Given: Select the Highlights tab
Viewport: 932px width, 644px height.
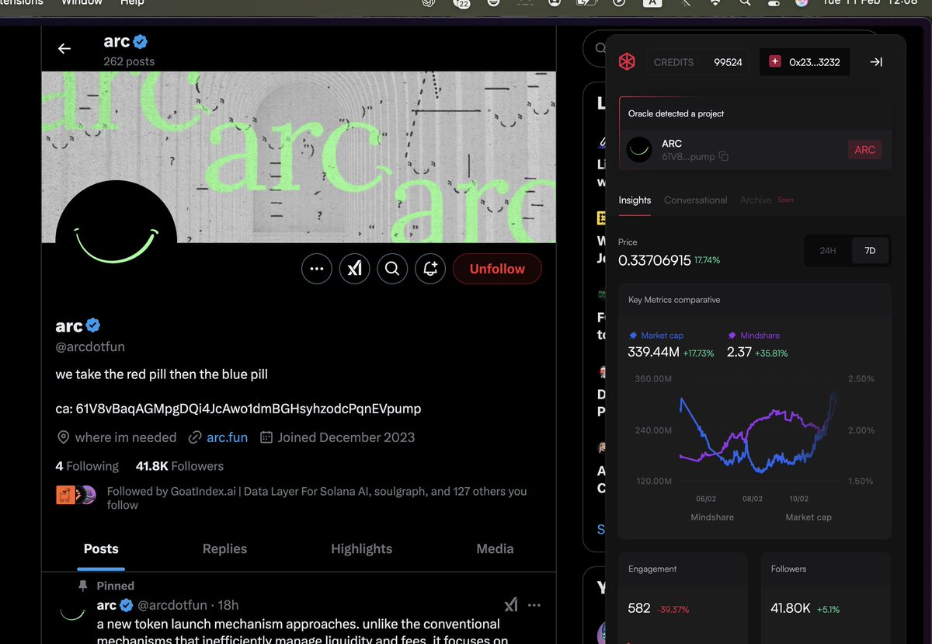Looking at the screenshot, I should (361, 548).
